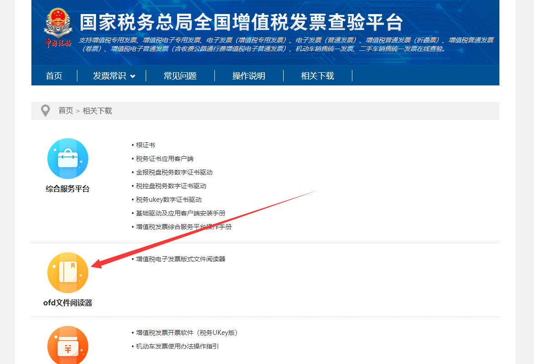Image resolution: width=534 pixels, height=364 pixels.
Task: Click the orange invoice software icon
Action: [x=67, y=346]
